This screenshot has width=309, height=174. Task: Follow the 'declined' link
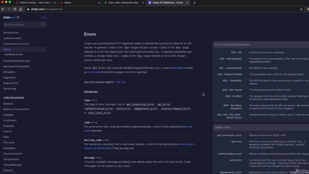tap(178, 68)
